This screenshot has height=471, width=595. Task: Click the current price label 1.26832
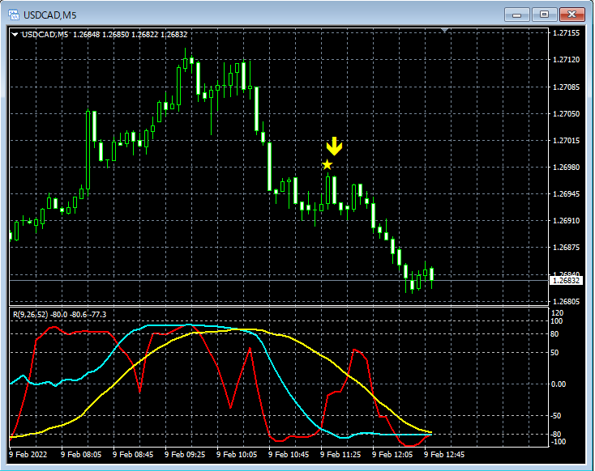(x=566, y=281)
